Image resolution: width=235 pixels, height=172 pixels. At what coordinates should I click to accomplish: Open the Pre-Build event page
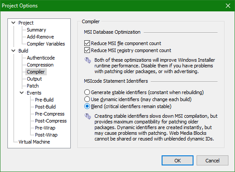pos(44,100)
